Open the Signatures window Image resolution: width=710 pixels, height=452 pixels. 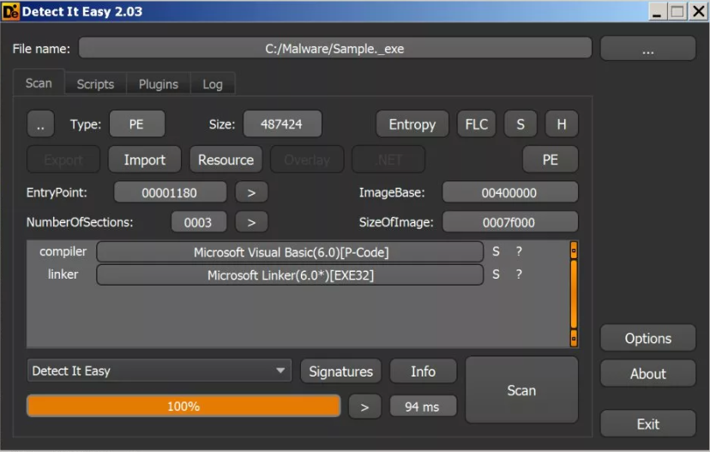(x=341, y=371)
